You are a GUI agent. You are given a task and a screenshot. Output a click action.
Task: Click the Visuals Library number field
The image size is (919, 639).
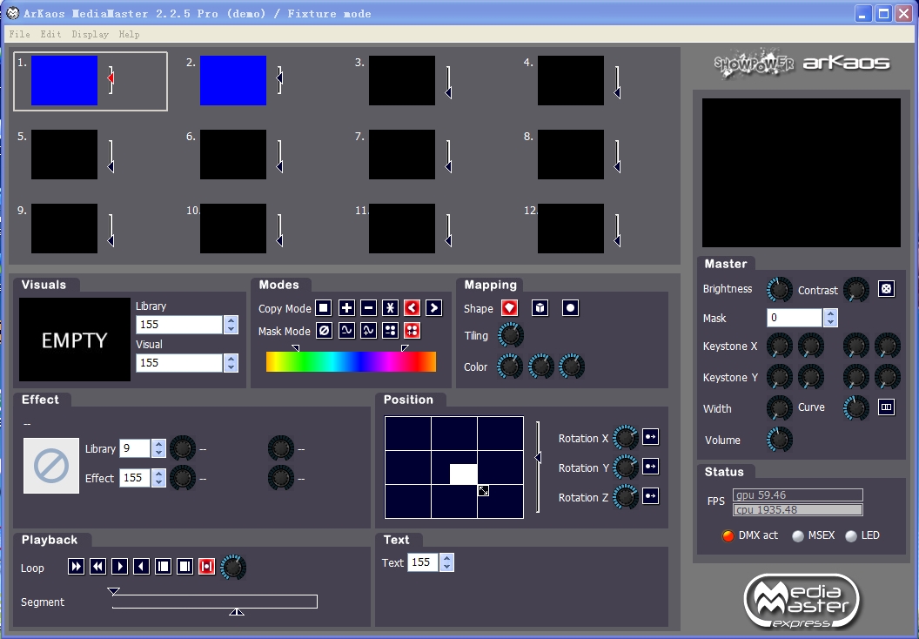pyautogui.click(x=179, y=324)
